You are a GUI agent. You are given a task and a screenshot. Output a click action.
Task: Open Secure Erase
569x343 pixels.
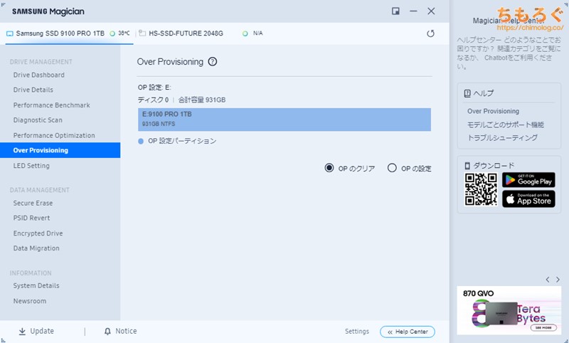click(33, 203)
